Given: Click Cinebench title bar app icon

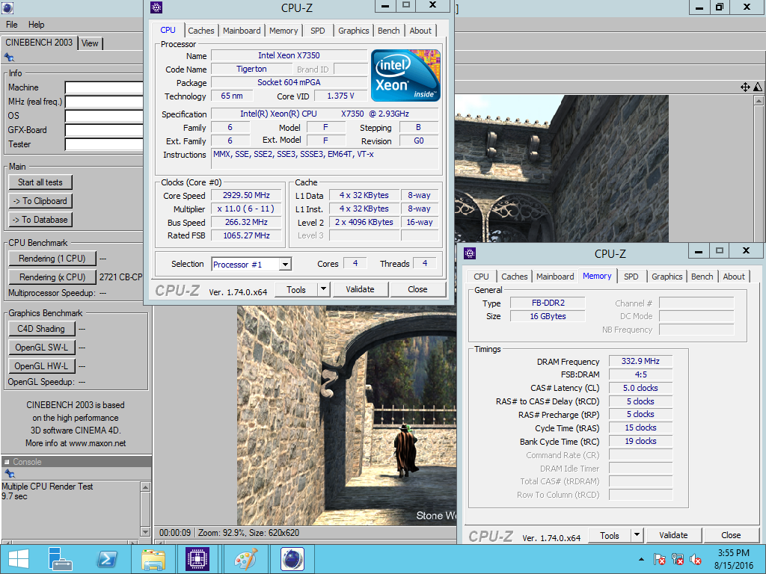Looking at the screenshot, I should pos(7,7).
